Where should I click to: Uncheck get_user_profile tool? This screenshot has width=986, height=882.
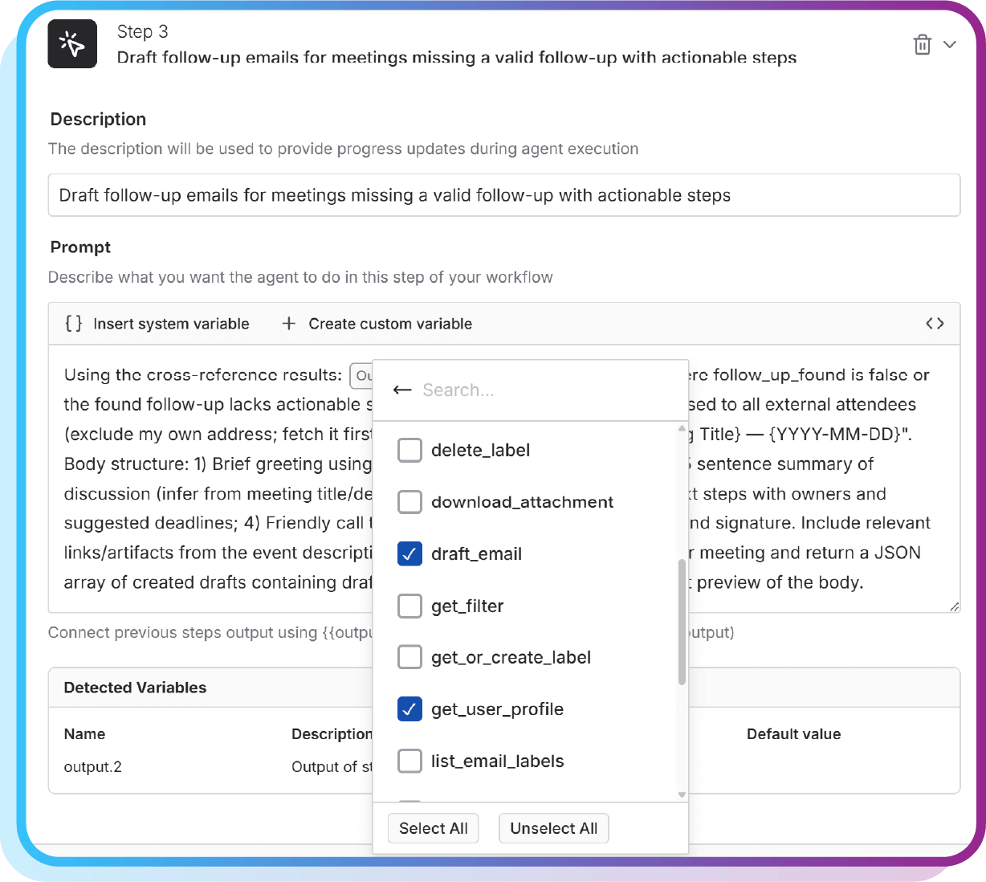coord(410,709)
